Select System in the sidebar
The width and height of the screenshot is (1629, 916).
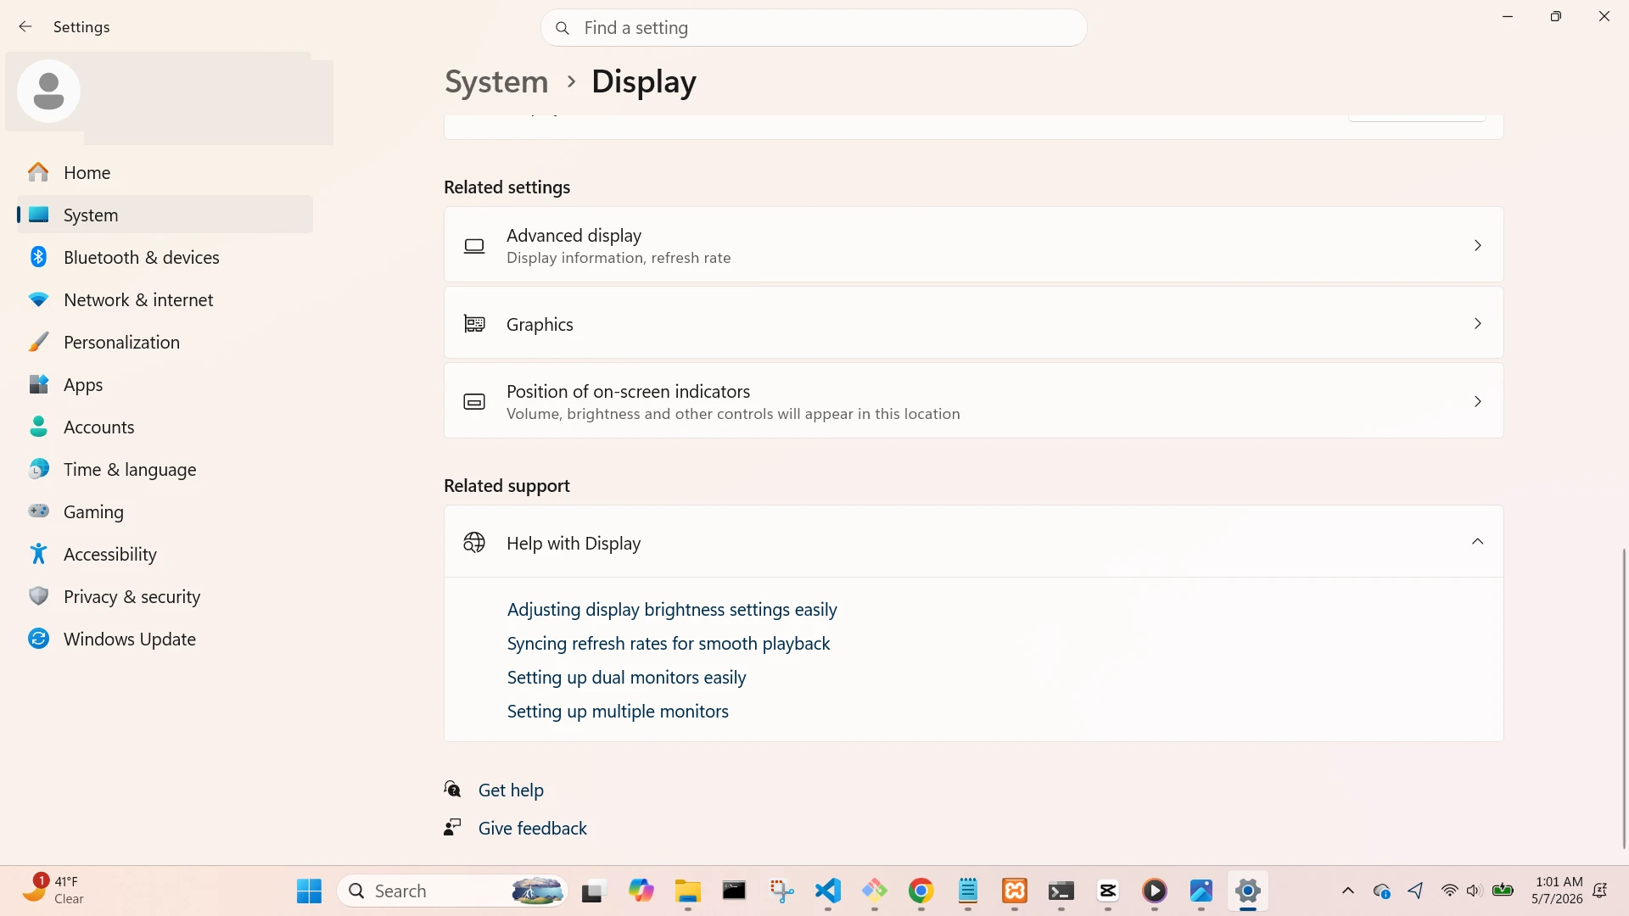165,215
